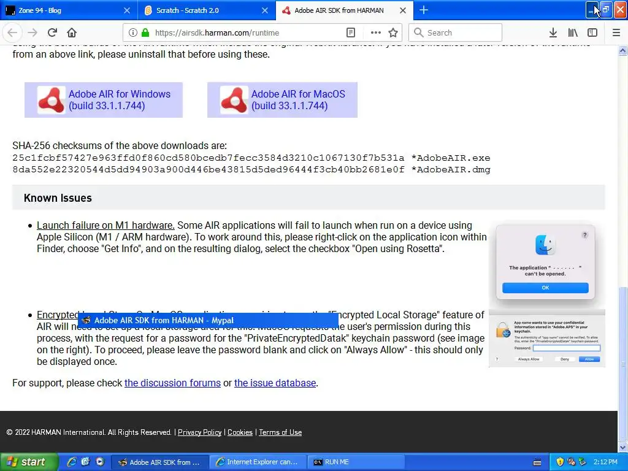The width and height of the screenshot is (628, 471).
Task: Focus the browser Search box
Action: 456,33
